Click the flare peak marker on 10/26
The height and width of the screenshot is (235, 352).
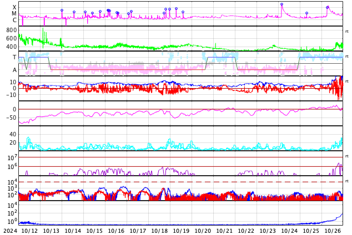tap(328, 7)
